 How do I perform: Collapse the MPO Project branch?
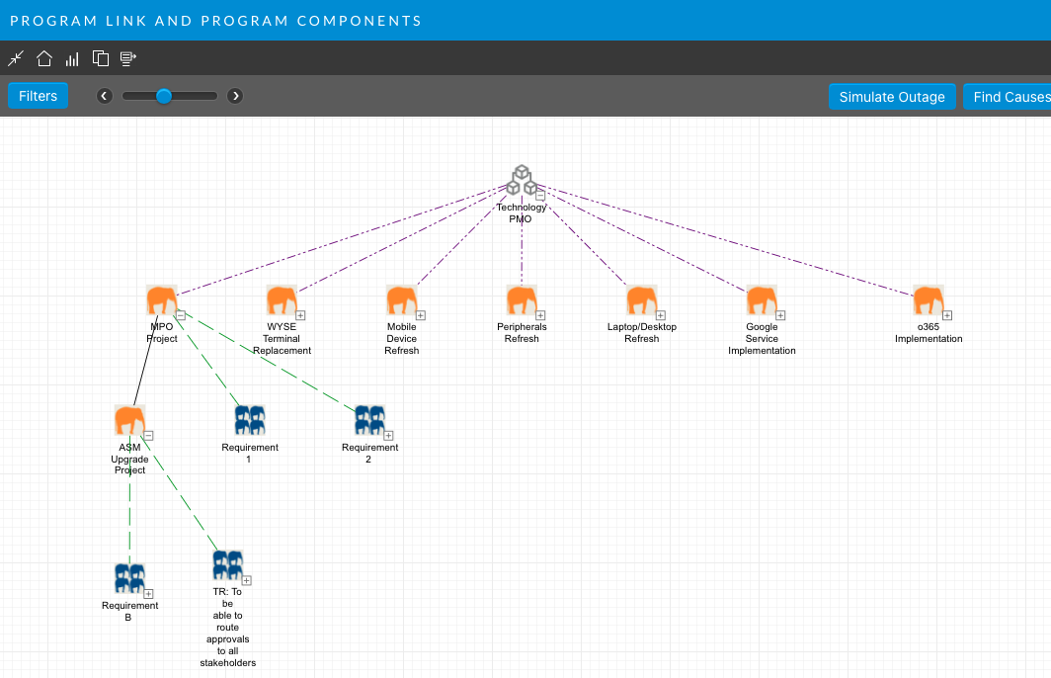(181, 315)
